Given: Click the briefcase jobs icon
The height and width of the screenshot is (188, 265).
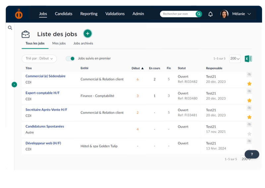Looking at the screenshot, I should point(26,34).
